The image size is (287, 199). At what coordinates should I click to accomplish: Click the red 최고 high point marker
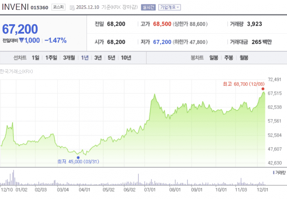263,89
